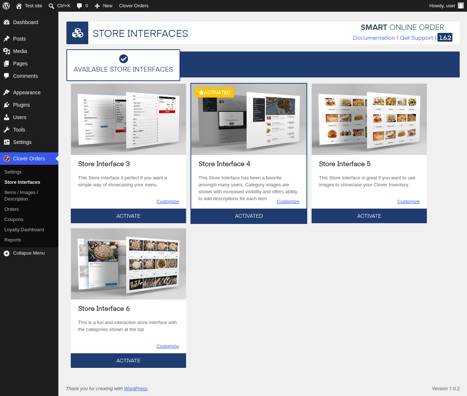Open the Howdy, user account menu
Viewport: 467px width, 396px height.
446,6
